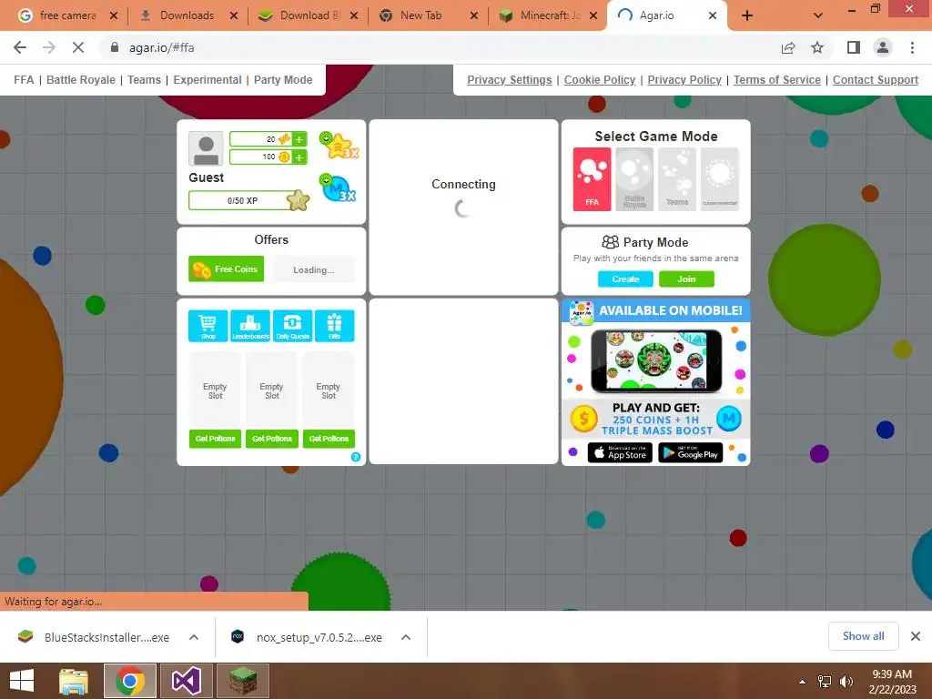Open a new browser tab
Viewport: 932px width, 699px height.
pos(747,15)
